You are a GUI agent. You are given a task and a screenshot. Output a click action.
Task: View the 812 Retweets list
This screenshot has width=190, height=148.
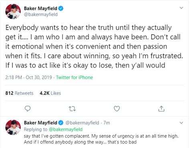coord(19,93)
